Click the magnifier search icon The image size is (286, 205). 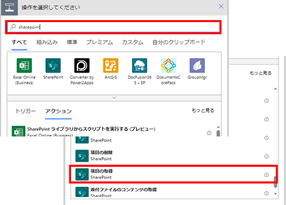[13, 27]
